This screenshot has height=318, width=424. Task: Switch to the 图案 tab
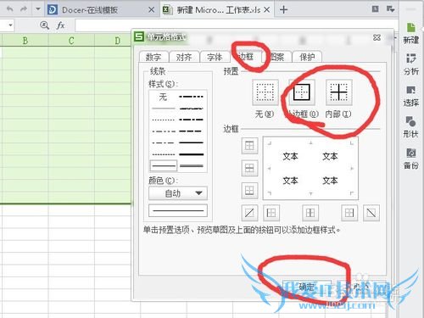point(276,57)
